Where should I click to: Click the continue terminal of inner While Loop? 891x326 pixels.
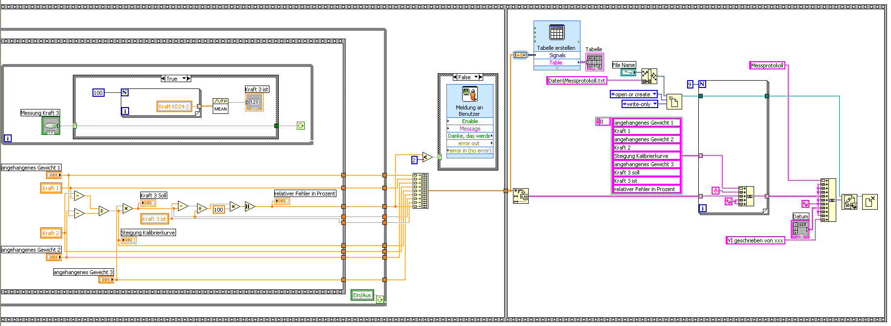[301, 126]
